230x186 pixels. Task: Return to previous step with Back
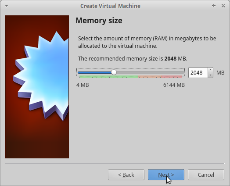pos(126,175)
